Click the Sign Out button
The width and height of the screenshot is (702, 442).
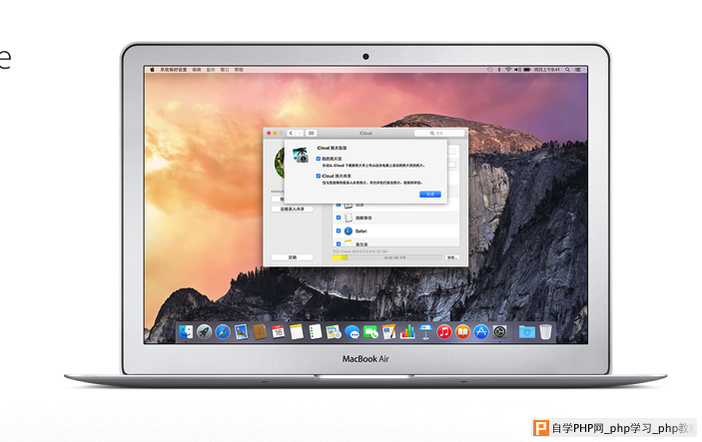pyautogui.click(x=293, y=257)
